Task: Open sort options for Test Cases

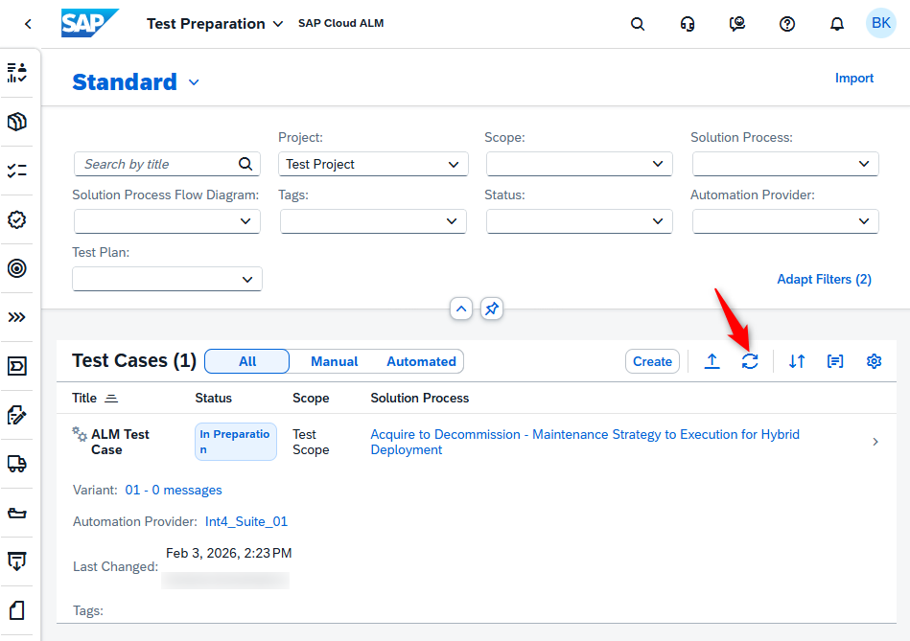Action: click(x=797, y=361)
